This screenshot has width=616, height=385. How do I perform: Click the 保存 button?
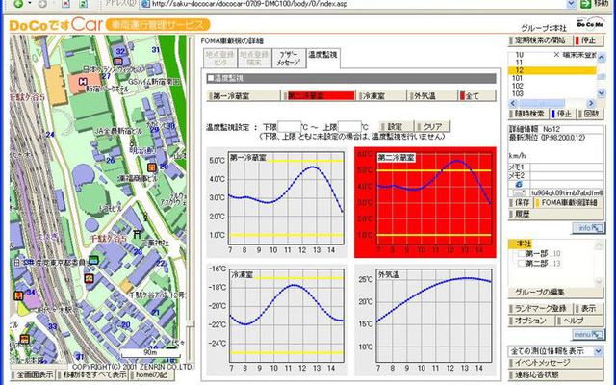pyautogui.click(x=520, y=203)
